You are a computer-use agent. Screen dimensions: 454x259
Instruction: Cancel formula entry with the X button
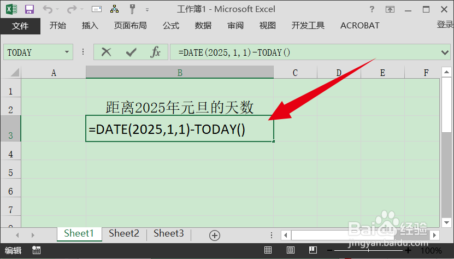click(x=107, y=52)
